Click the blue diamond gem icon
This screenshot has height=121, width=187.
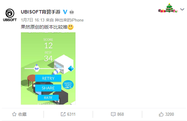[x=71, y=69]
